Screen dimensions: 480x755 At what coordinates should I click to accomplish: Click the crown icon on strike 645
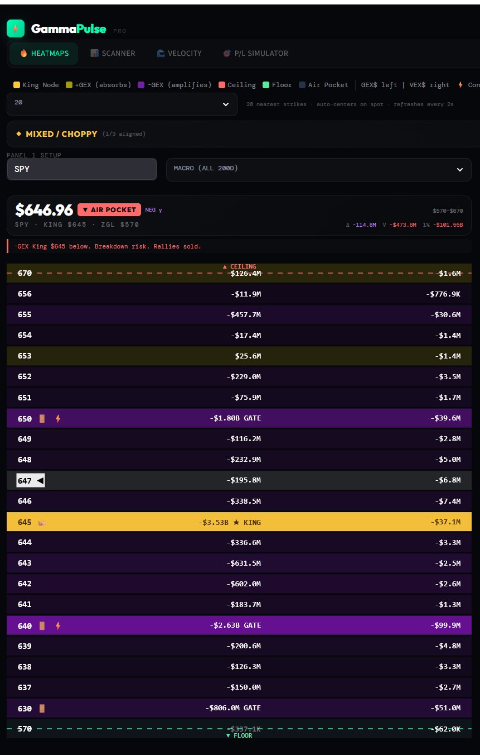pyautogui.click(x=41, y=523)
